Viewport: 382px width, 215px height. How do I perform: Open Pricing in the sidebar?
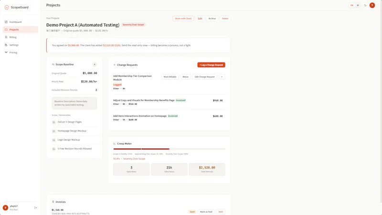(x=21, y=52)
